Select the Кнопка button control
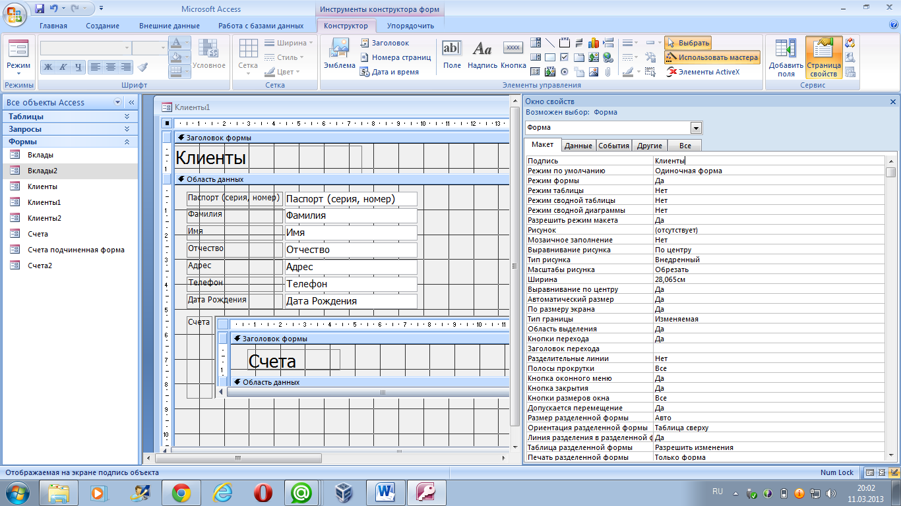The height and width of the screenshot is (506, 901). (513, 55)
